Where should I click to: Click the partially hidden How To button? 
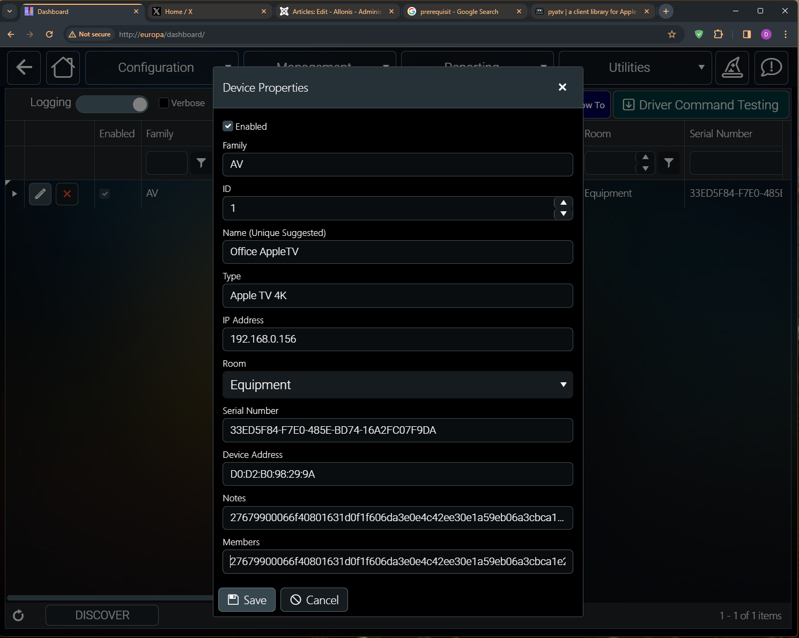pos(596,105)
